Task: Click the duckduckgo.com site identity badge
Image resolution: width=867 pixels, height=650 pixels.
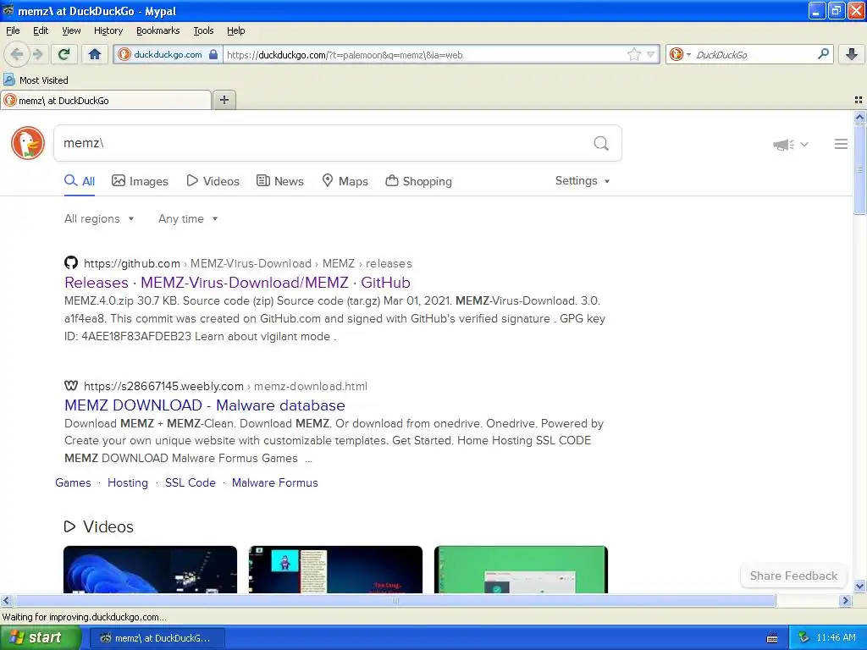Action: [x=168, y=54]
